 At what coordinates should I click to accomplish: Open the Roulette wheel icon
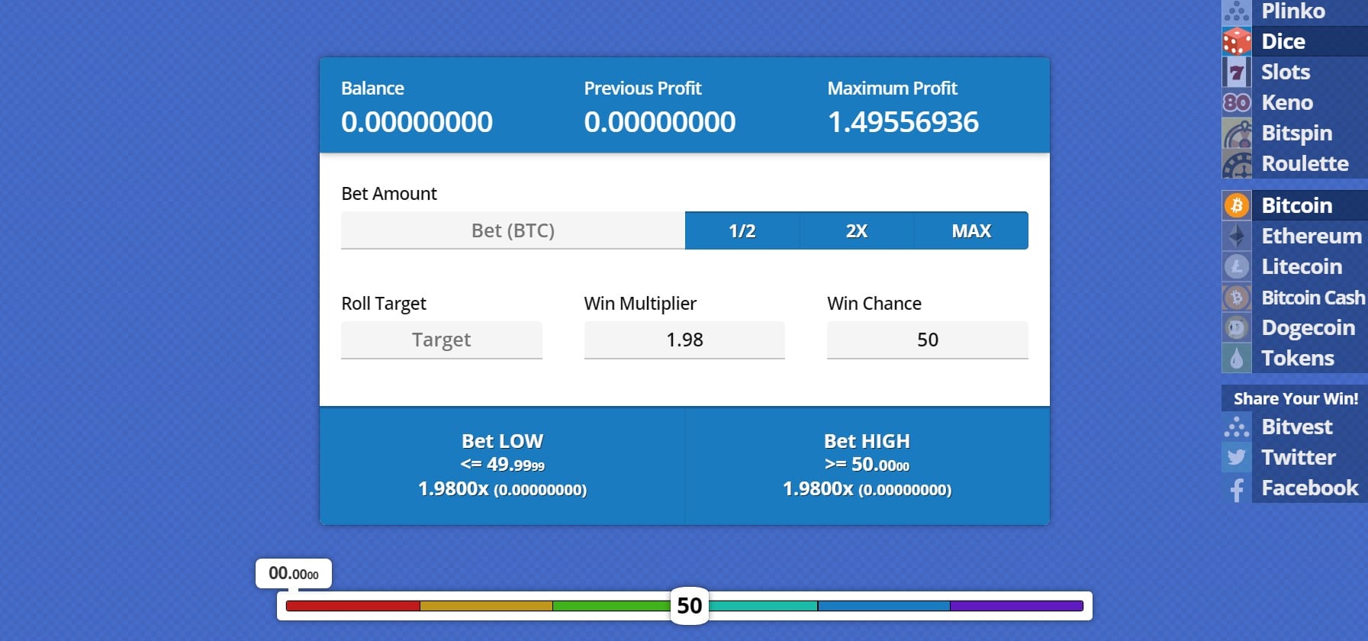pos(1237,163)
